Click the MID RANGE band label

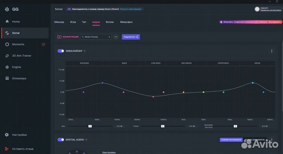(x=186, y=63)
